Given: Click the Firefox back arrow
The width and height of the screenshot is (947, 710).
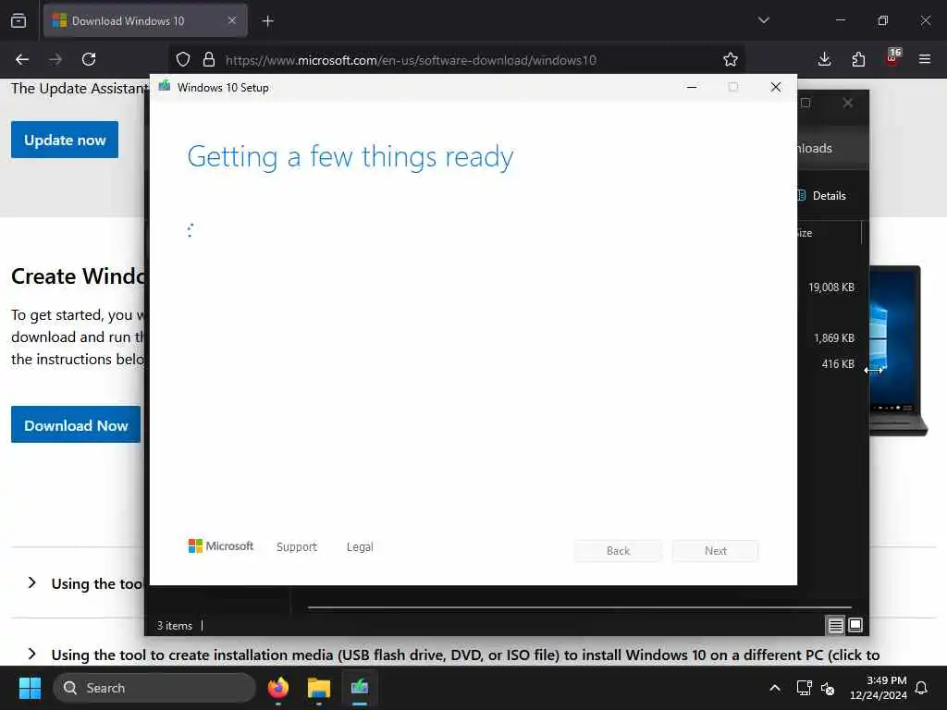Looking at the screenshot, I should click(x=22, y=59).
